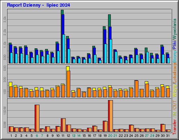Image resolution: width=179 pixels, height=140 pixels.
Task: Click green day "20" on the x-axis
Action: point(110,136)
